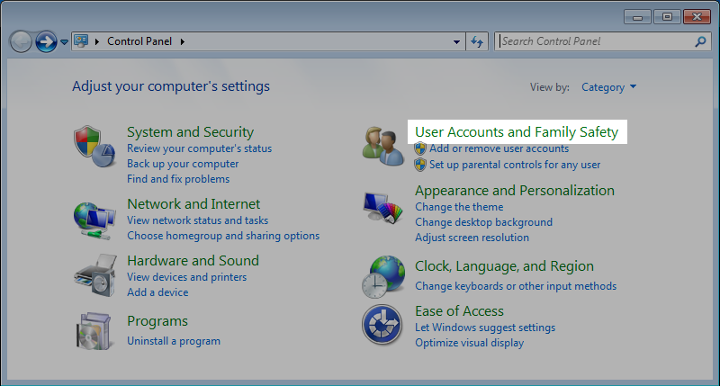
Task: Click Adjust screen resolution
Action: coord(472,238)
